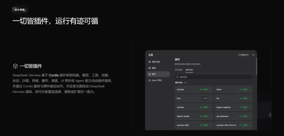Expand the typert-loader plugin chevron
The height and width of the screenshot is (136, 284).
pos(210,116)
